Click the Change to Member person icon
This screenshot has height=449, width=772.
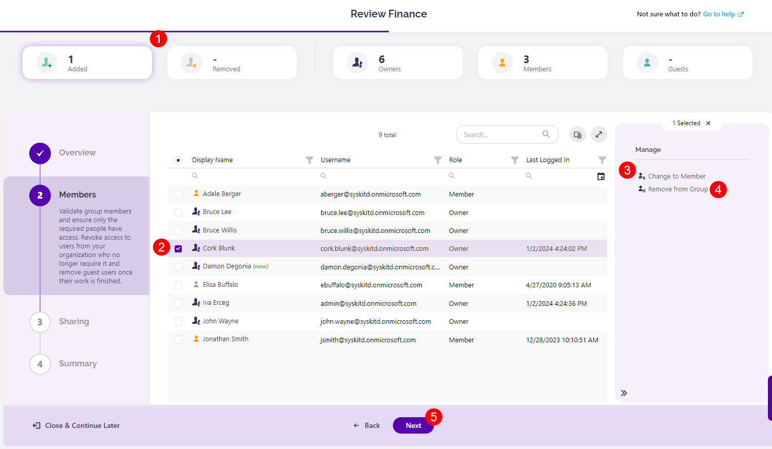pyautogui.click(x=642, y=175)
